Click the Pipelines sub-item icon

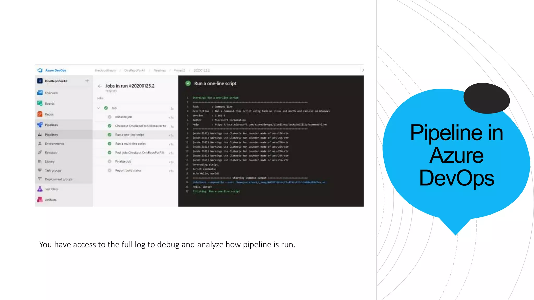tap(40, 135)
